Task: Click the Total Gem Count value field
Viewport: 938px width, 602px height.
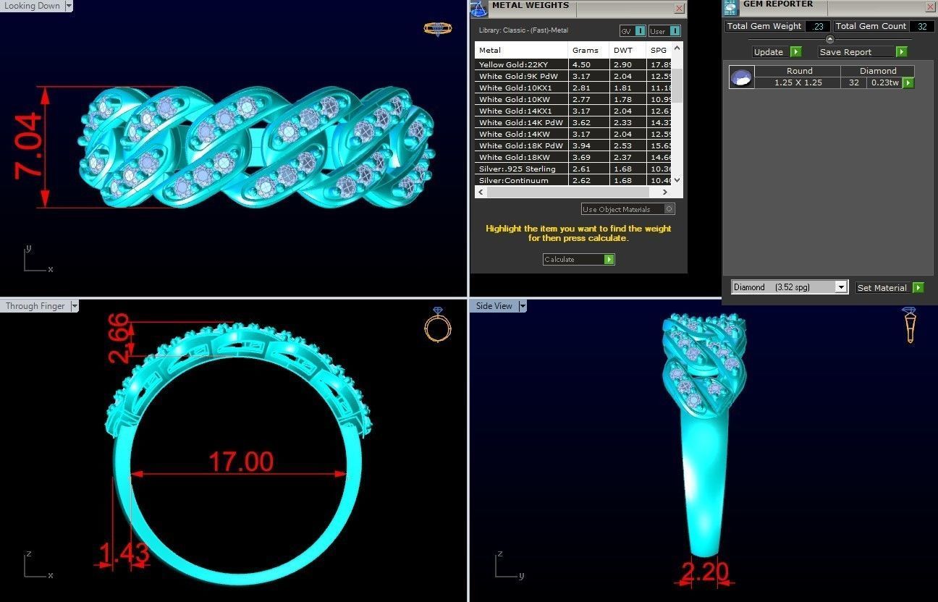Action: [x=922, y=26]
